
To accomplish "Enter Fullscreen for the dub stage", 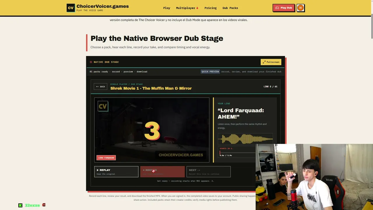I will pyautogui.click(x=271, y=62).
